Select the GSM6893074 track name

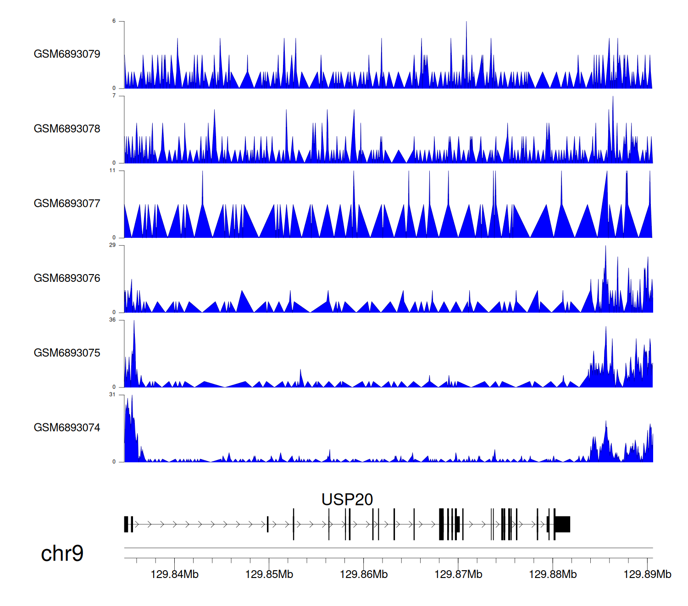67,428
